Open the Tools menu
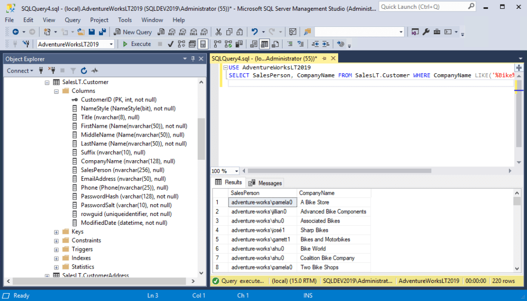Image resolution: width=527 pixels, height=301 pixels. click(125, 20)
